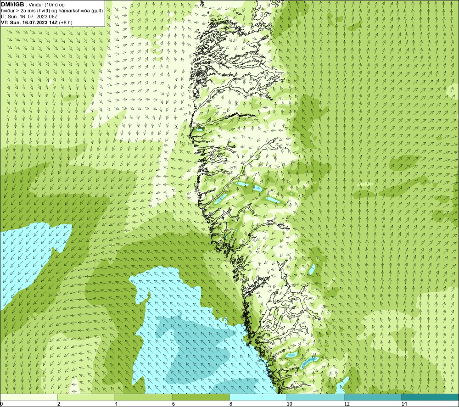
Task: Click the 6–8 m/s dark green band
Action: (x=201, y=397)
